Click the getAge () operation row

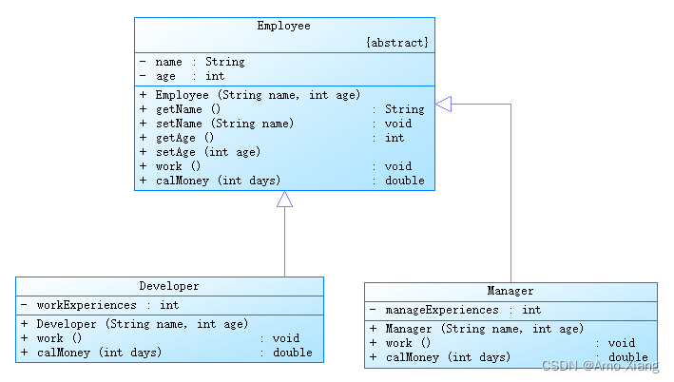[272, 138]
